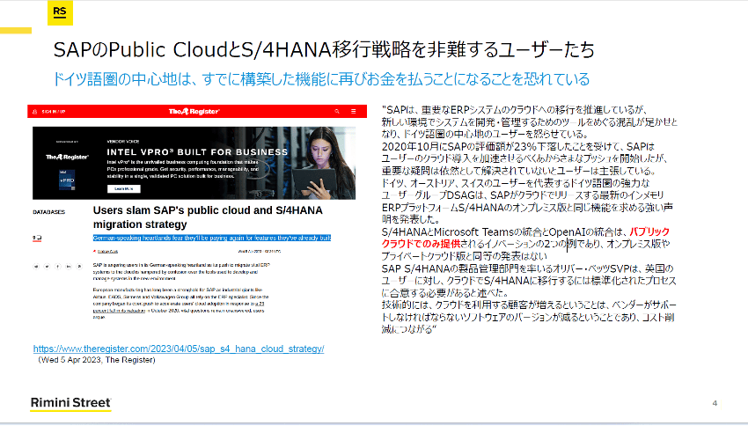Click the line beginning 'SAP S/4HANAの製品管理部門'
The image size is (748, 426).
(527, 268)
